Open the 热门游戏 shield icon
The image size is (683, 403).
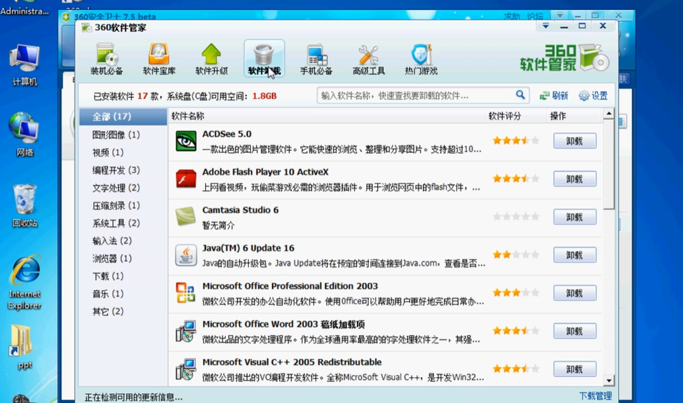421,59
